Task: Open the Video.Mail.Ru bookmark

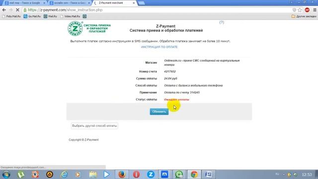Action: (70, 16)
